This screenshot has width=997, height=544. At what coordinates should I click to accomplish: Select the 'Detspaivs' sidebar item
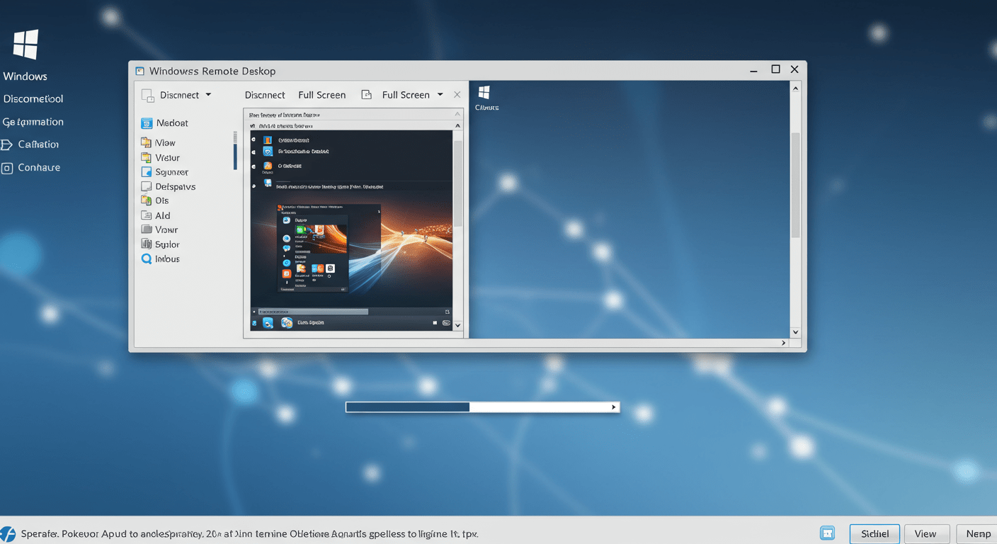click(x=169, y=186)
